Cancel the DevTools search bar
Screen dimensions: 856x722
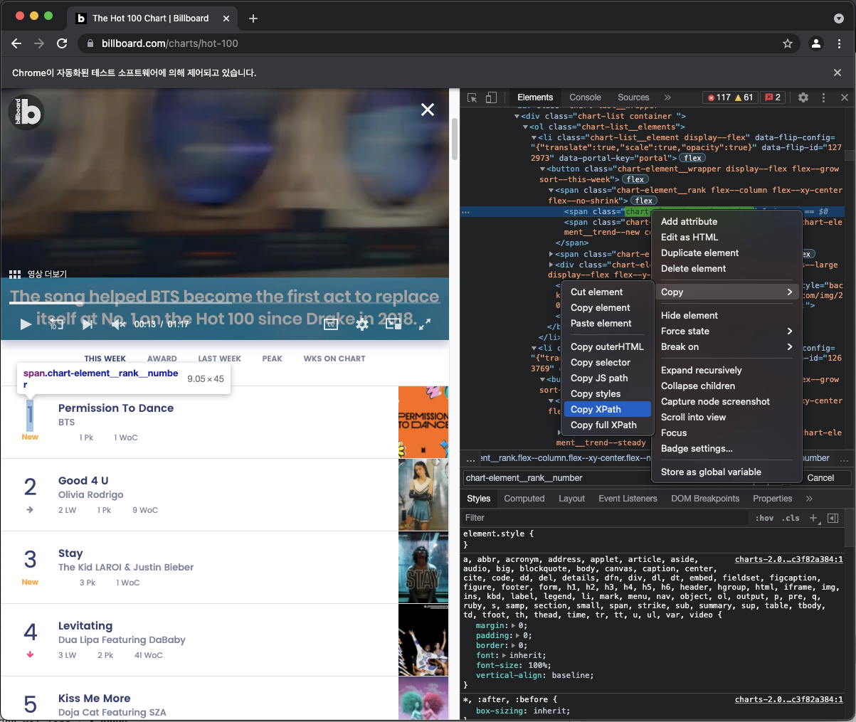pos(820,478)
